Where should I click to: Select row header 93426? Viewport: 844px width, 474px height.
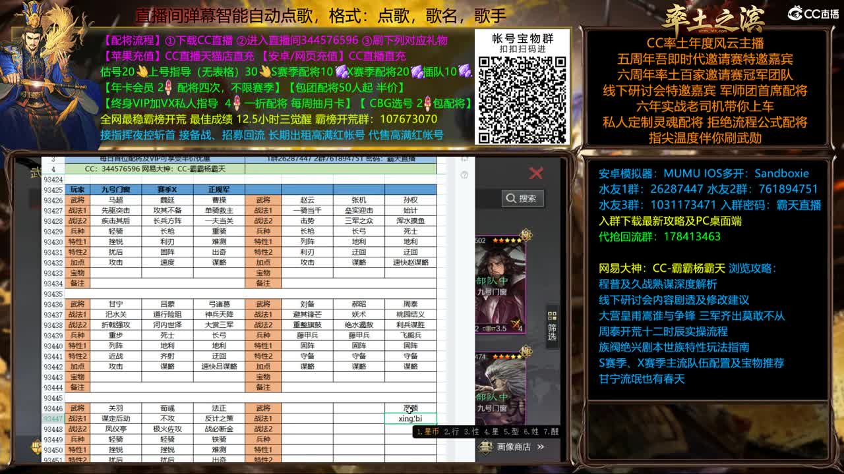click(53, 200)
